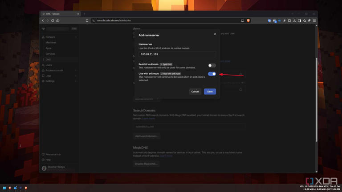The image size is (342, 192).
Task: Open Learn more link under MagicDNS
Action: click(x=166, y=156)
